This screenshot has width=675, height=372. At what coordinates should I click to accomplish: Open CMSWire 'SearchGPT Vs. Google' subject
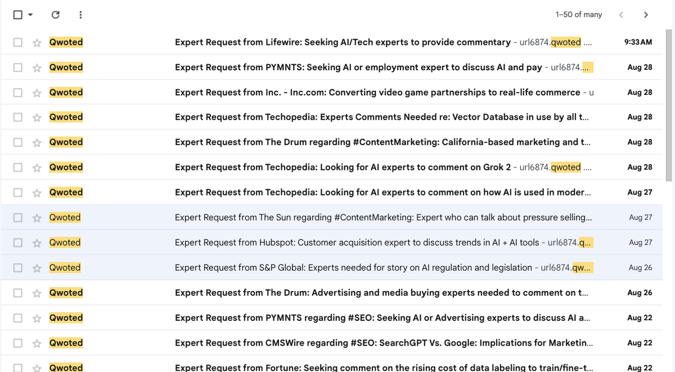384,343
